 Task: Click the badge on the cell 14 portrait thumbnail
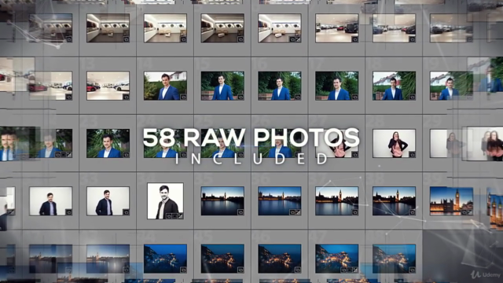(183, 97)
